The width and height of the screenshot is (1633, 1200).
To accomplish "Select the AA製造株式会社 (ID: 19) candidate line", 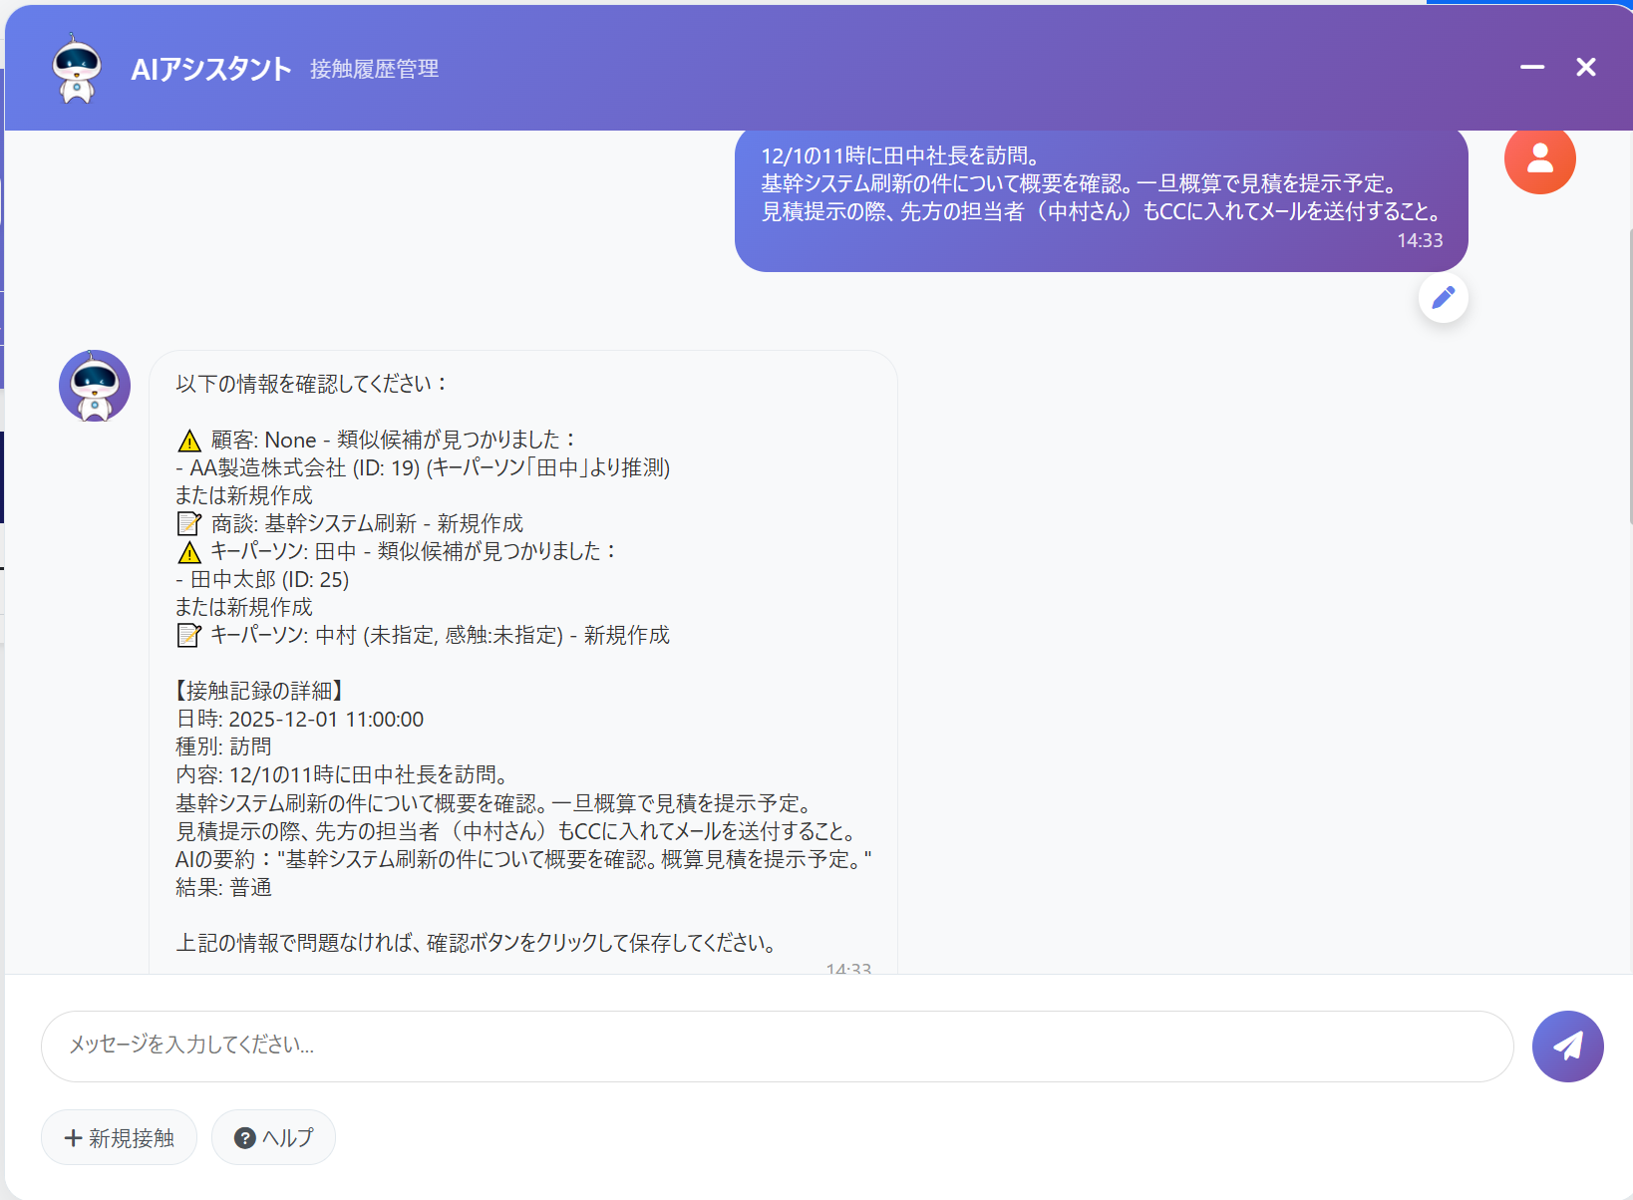I will point(423,467).
